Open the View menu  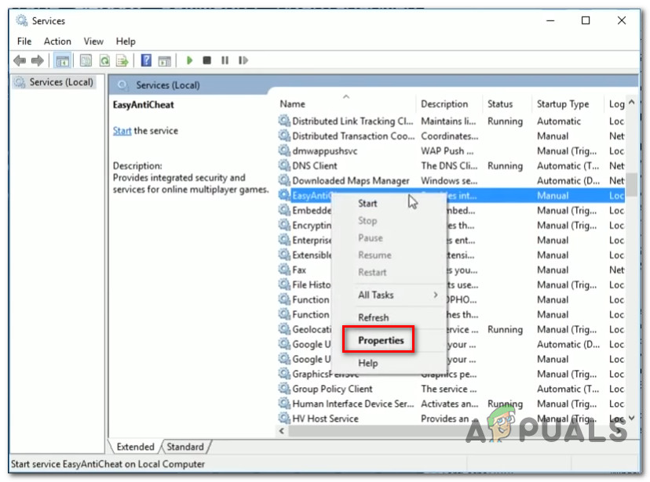point(93,42)
